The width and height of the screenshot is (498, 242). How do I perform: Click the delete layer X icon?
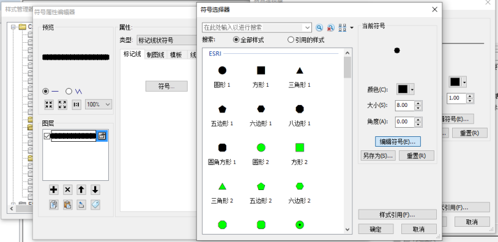click(x=67, y=189)
